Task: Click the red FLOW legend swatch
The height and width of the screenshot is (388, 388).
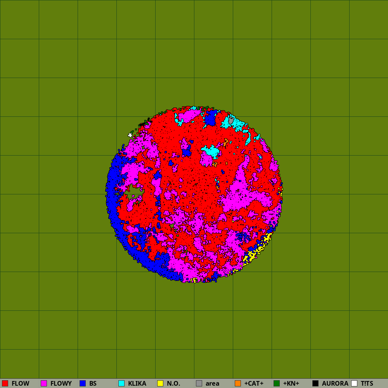Action: tap(5, 383)
